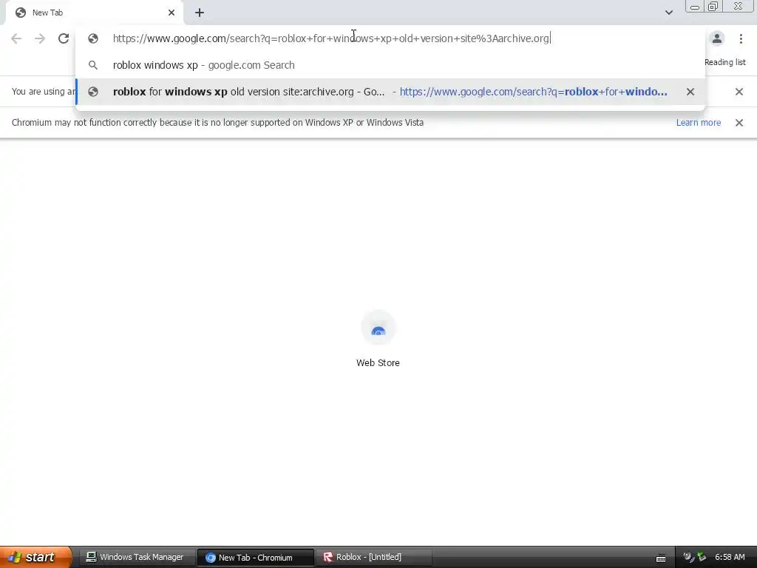
Task: Select the 'roblox windows xp' search suggestion
Action: [390, 65]
